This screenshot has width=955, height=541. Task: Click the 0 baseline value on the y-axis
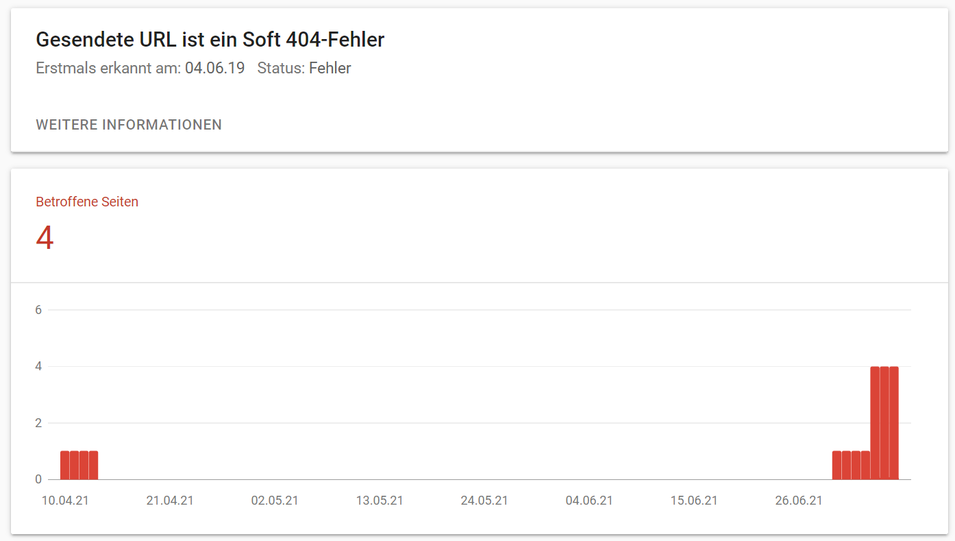[37, 479]
